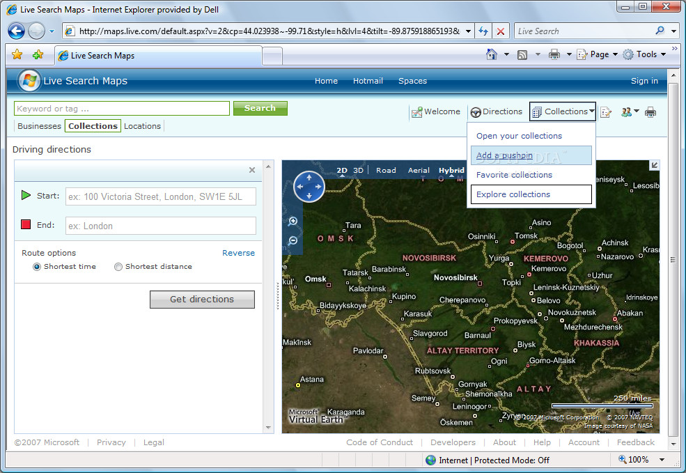Open the Favorites Center star icon
686x473 pixels.
coord(17,55)
